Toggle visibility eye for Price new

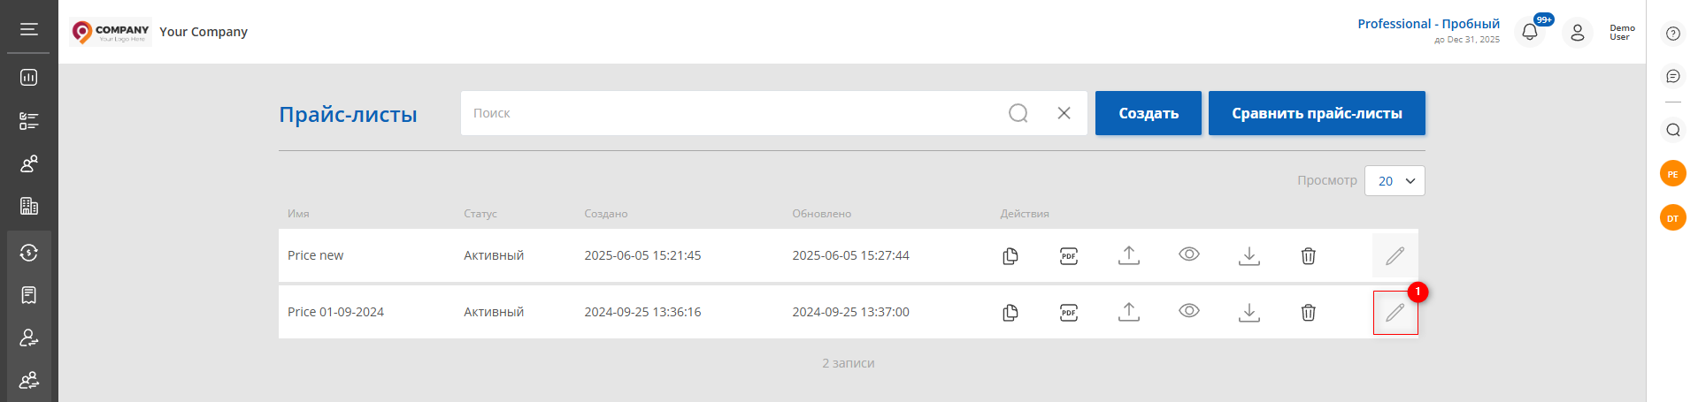[1189, 254]
